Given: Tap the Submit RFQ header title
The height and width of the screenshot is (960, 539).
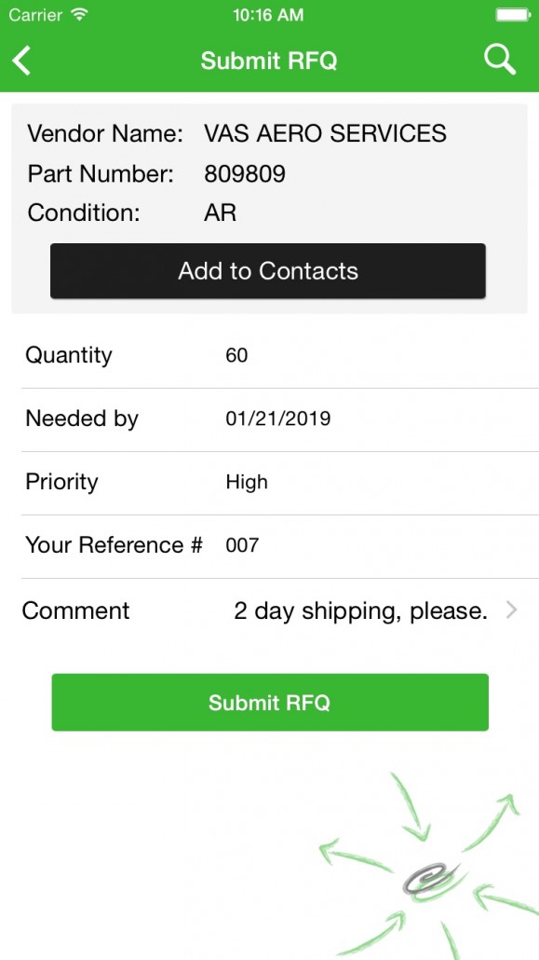Looking at the screenshot, I should point(269,61).
